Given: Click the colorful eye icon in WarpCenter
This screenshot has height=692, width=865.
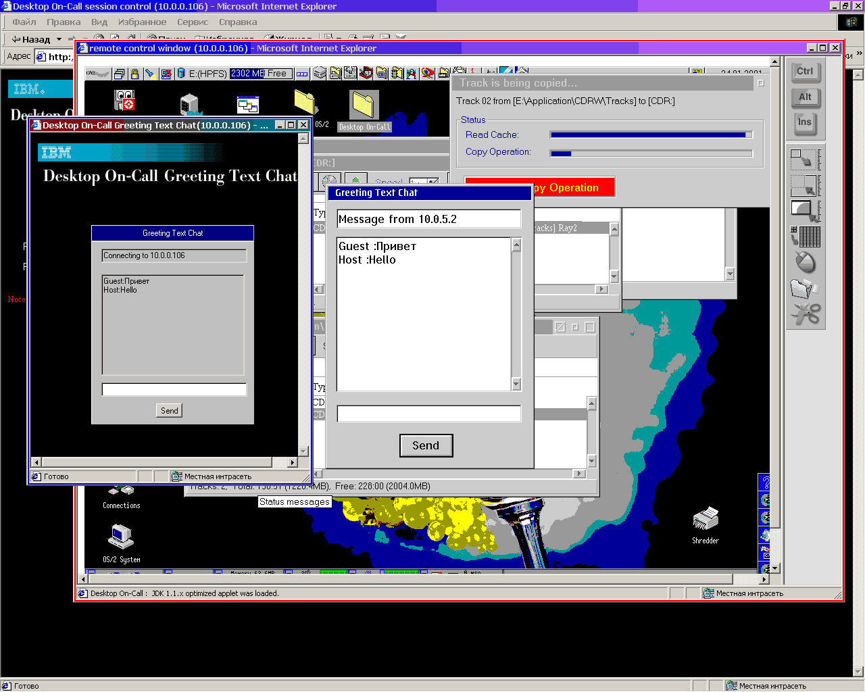Looking at the screenshot, I should [x=428, y=73].
